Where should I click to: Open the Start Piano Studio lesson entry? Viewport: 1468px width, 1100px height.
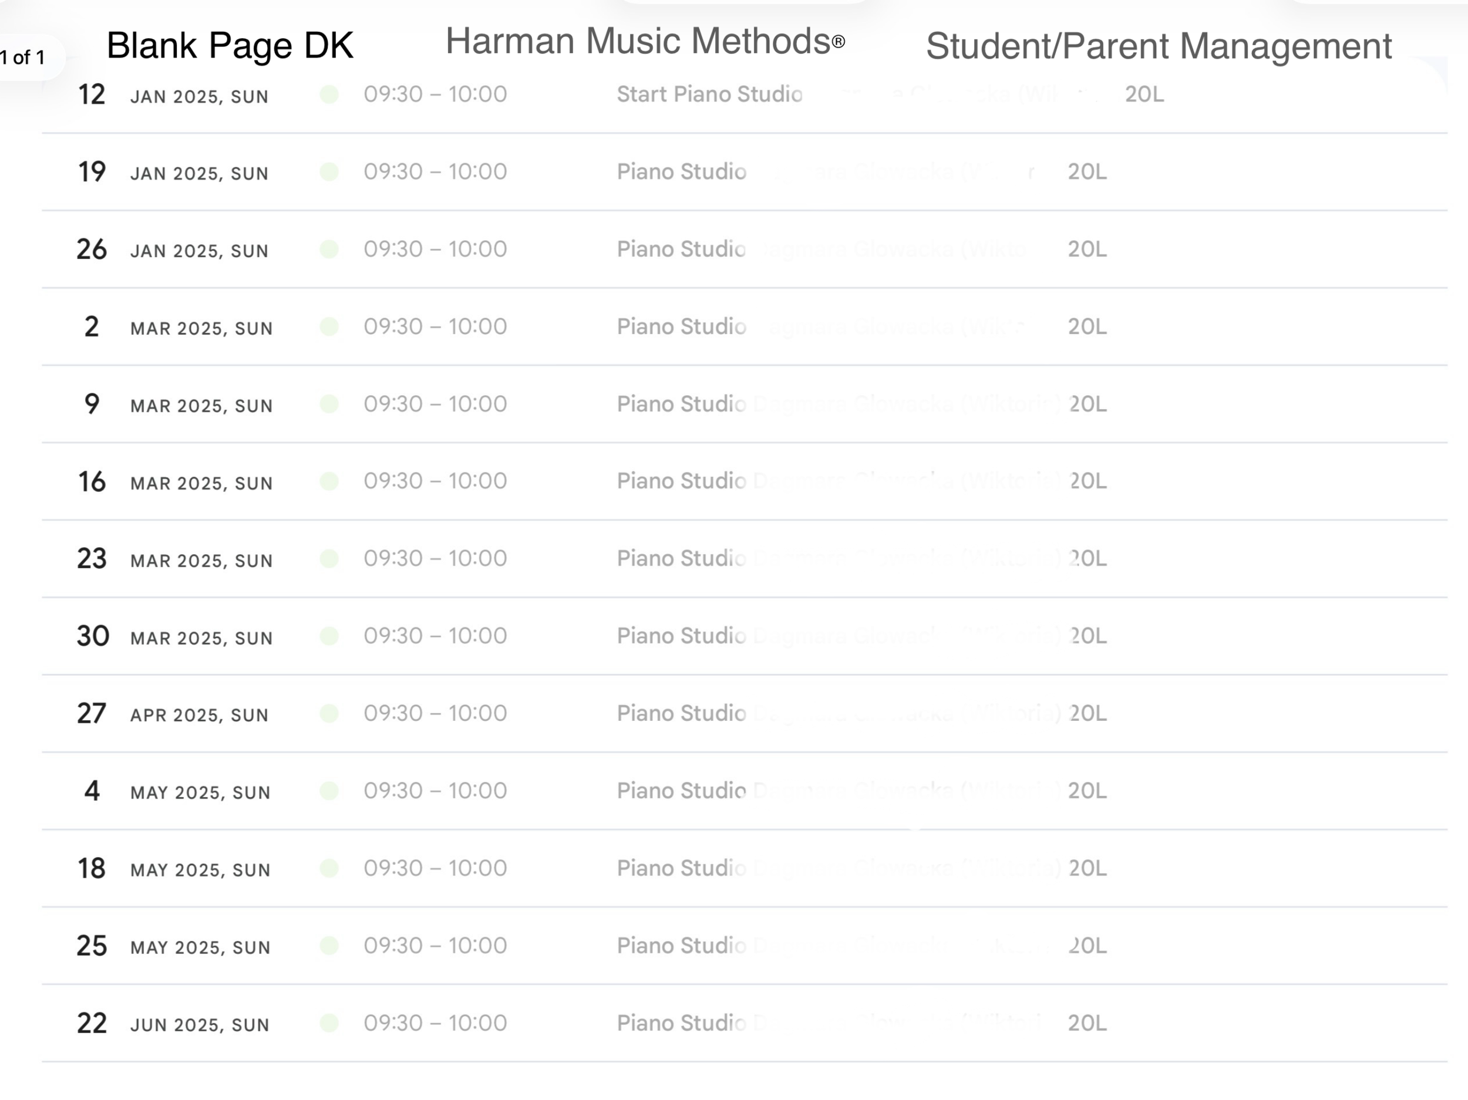pyautogui.click(x=709, y=94)
